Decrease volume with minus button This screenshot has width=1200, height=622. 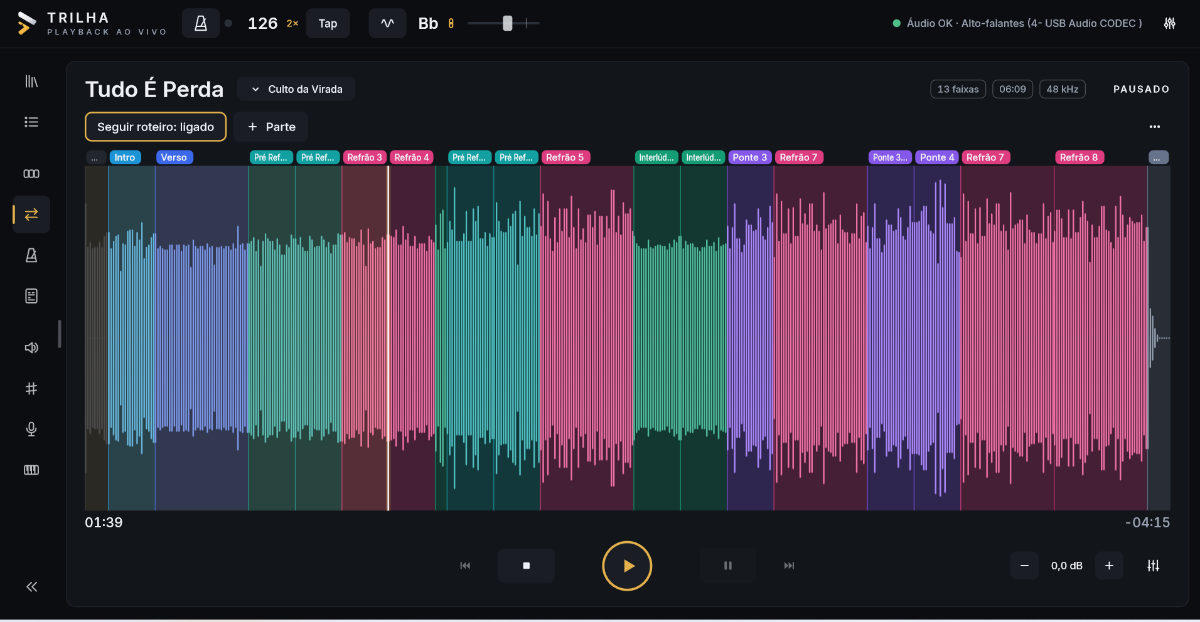point(1024,566)
